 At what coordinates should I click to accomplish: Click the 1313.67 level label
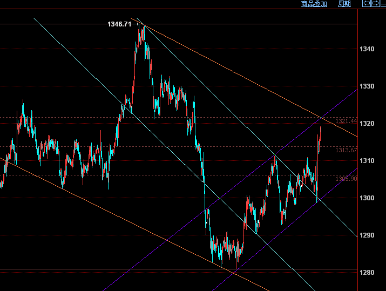346,150
